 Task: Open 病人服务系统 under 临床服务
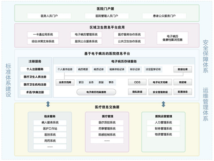coord(50,122)
